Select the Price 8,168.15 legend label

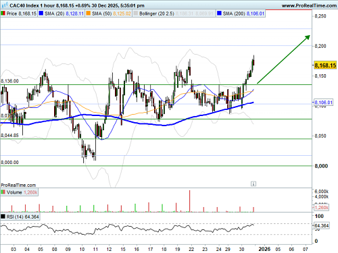coord(22,13)
